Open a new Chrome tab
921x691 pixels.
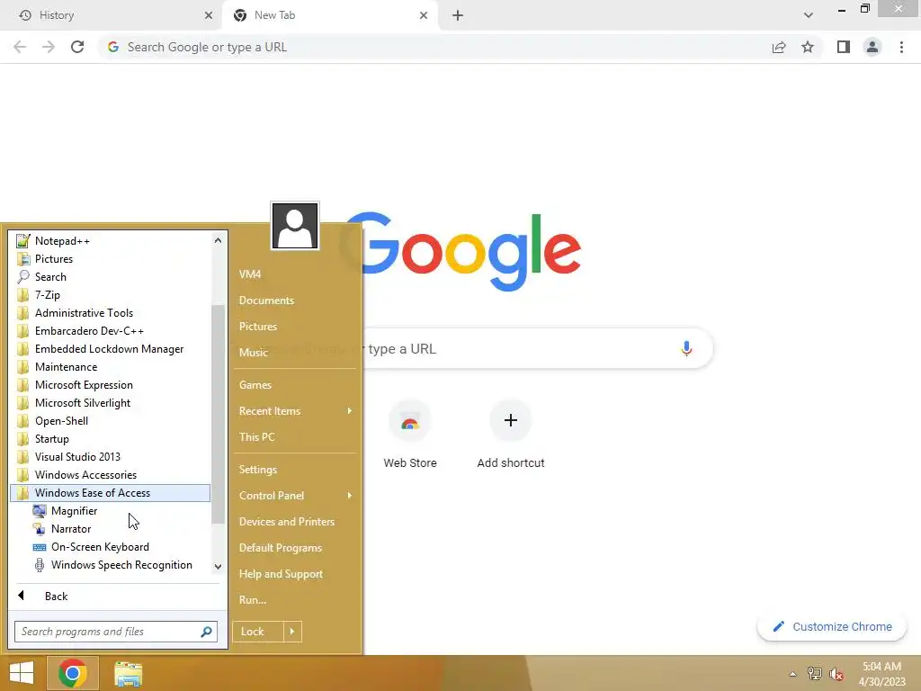coord(458,15)
